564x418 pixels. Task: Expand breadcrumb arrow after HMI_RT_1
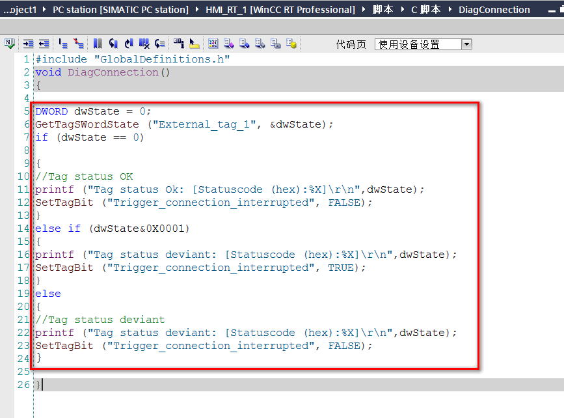[363, 9]
